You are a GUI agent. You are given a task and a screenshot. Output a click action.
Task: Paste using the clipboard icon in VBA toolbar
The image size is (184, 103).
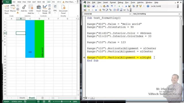104,6
